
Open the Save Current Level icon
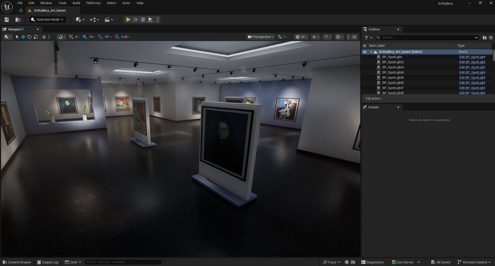pos(6,19)
